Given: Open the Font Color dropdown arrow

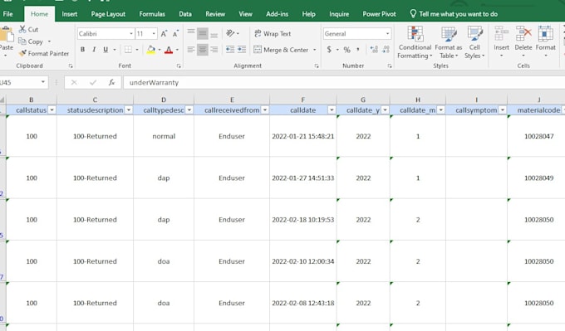Looking at the screenshot, I should coord(177,50).
